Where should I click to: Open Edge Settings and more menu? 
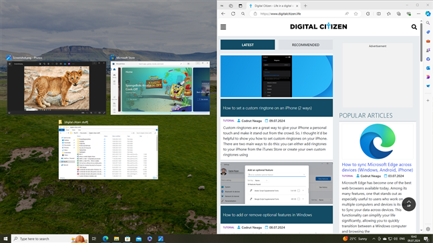419,14
